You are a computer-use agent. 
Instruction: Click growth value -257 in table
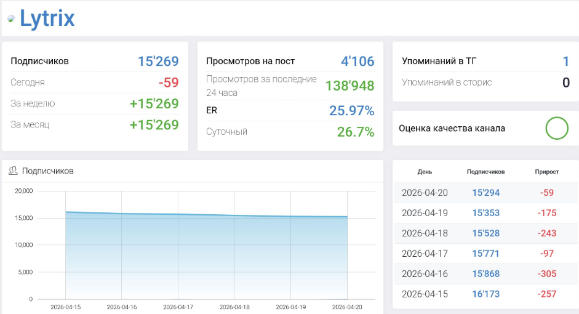(x=547, y=294)
